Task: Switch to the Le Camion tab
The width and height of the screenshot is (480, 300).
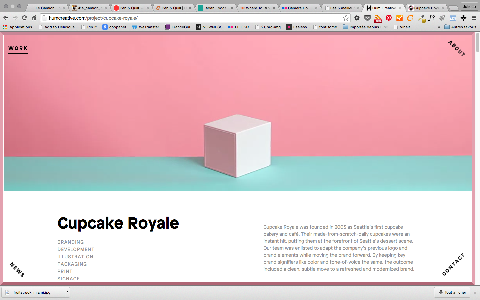Action: point(48,8)
